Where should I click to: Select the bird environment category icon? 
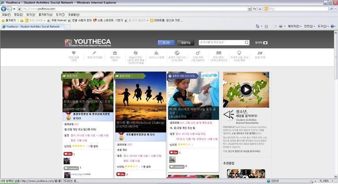coord(260,53)
